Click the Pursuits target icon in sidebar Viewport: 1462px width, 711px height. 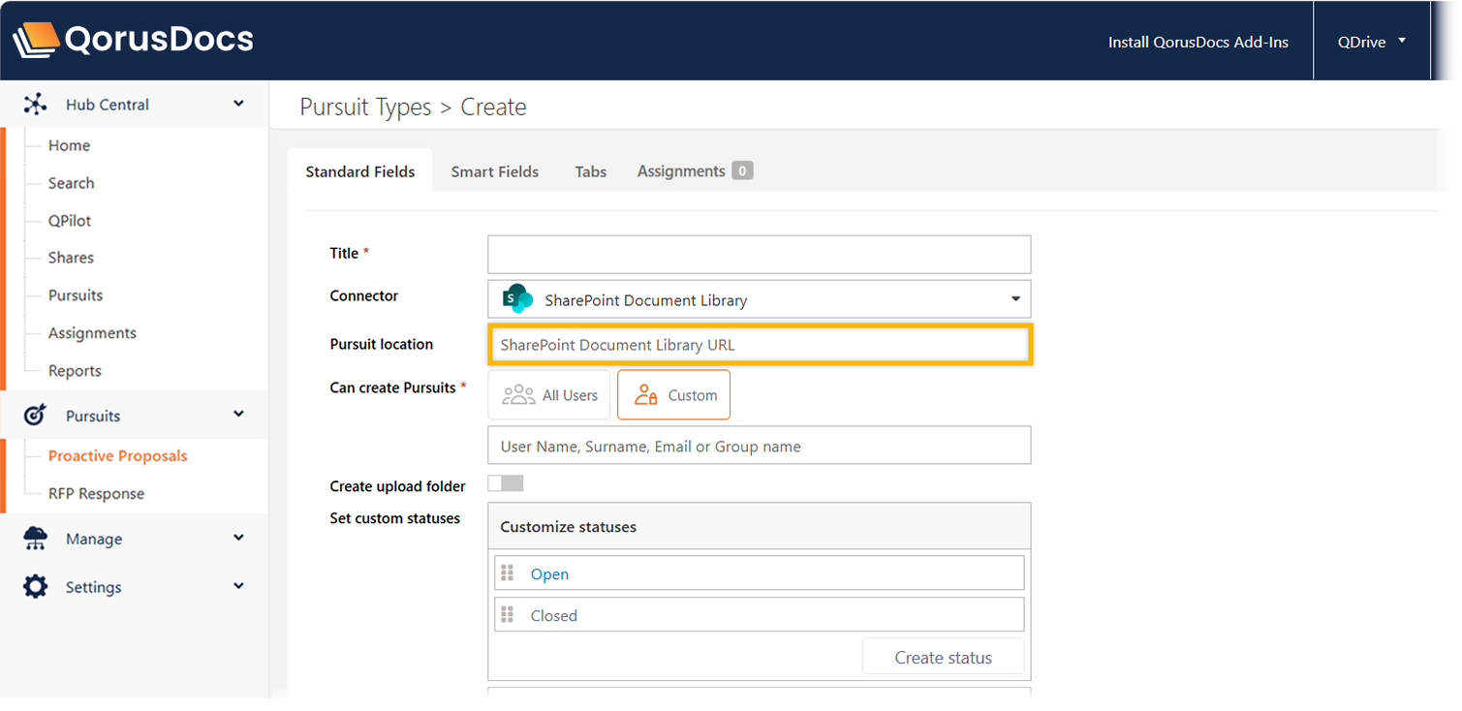(35, 416)
